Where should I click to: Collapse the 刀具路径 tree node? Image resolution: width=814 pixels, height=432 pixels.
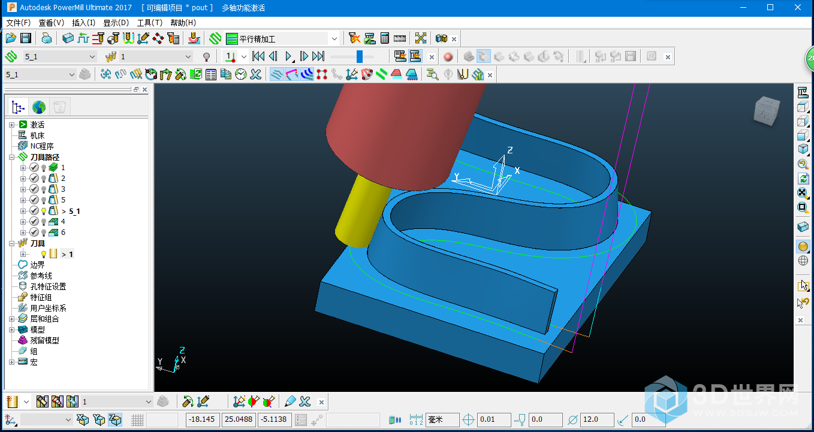[x=11, y=157]
